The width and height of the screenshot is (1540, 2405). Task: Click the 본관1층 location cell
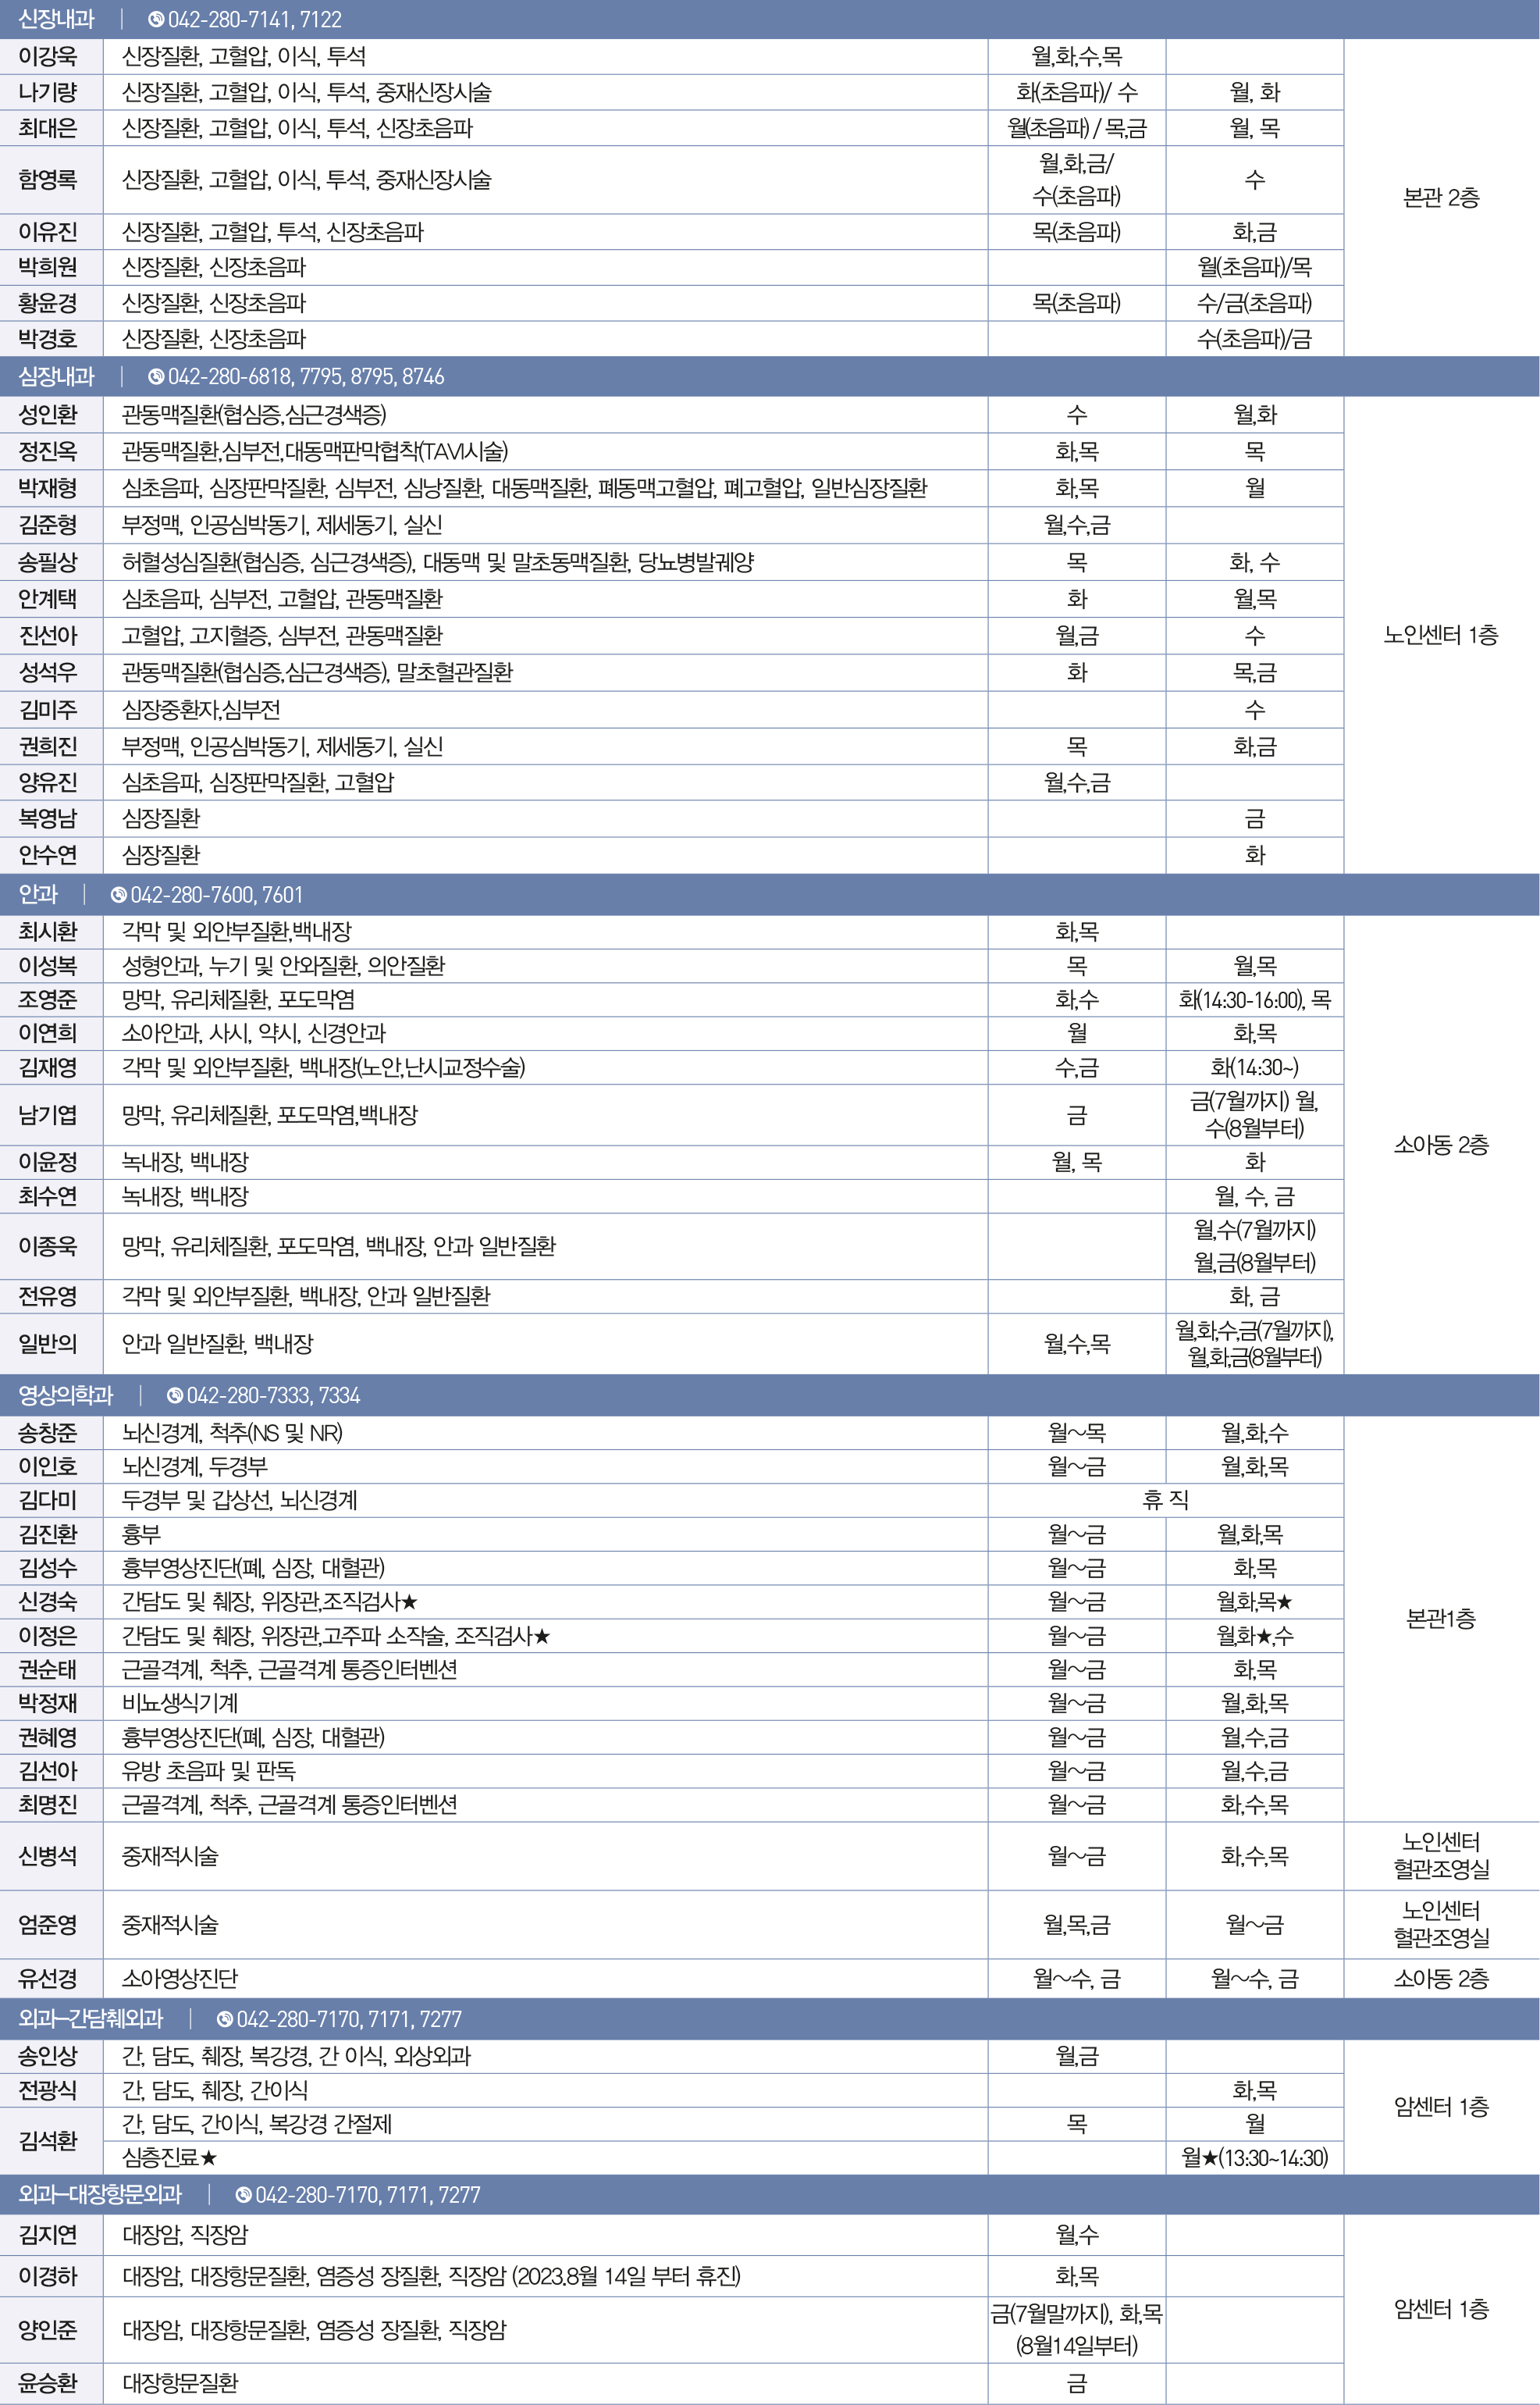pyautogui.click(x=1441, y=1619)
